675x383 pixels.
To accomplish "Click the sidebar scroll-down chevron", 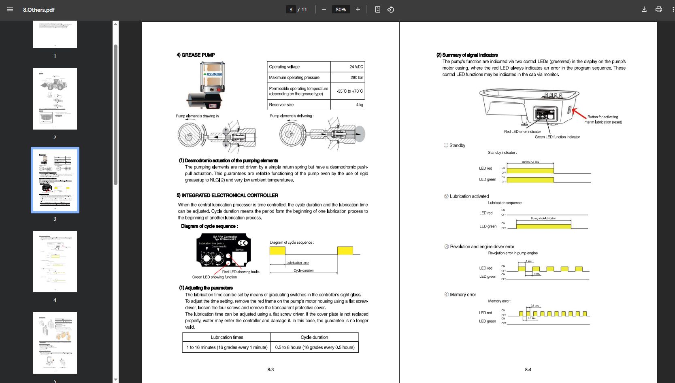I will 116,379.
